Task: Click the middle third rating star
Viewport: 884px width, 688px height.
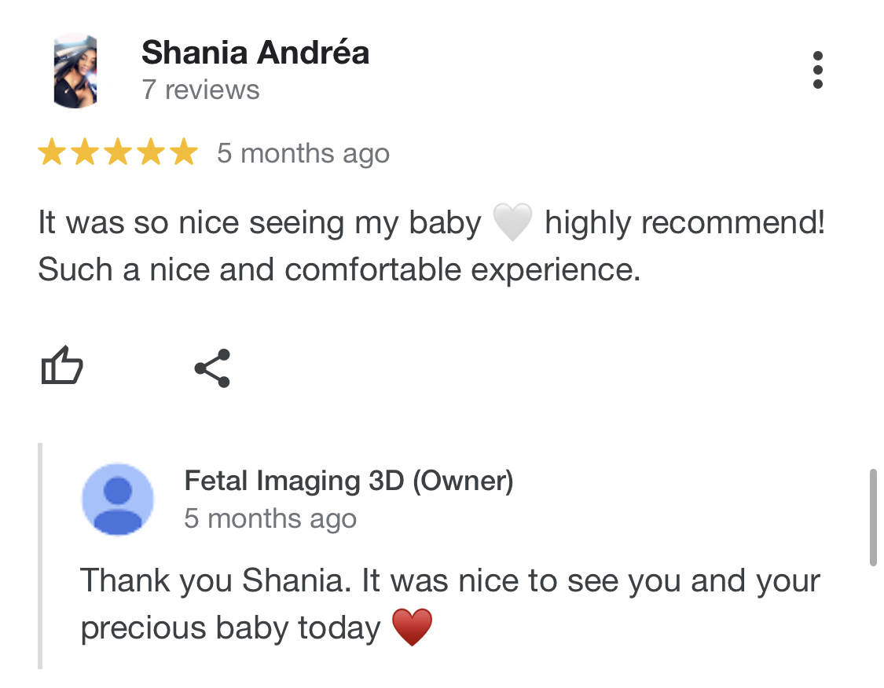Action: [117, 152]
